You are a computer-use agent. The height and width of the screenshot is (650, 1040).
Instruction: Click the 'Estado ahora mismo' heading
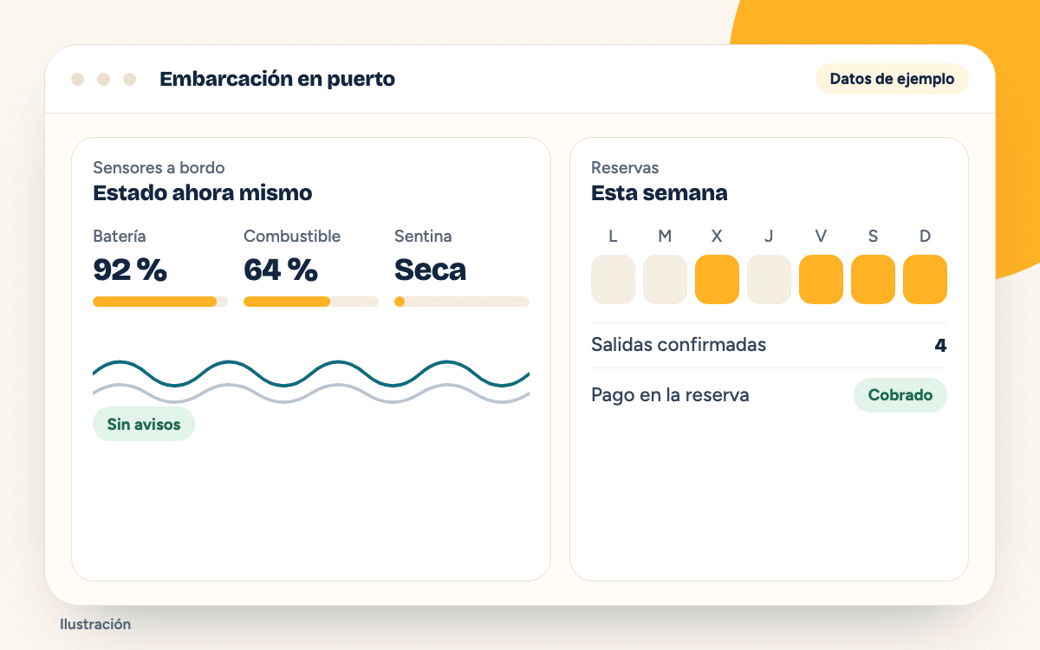pyautogui.click(x=203, y=192)
